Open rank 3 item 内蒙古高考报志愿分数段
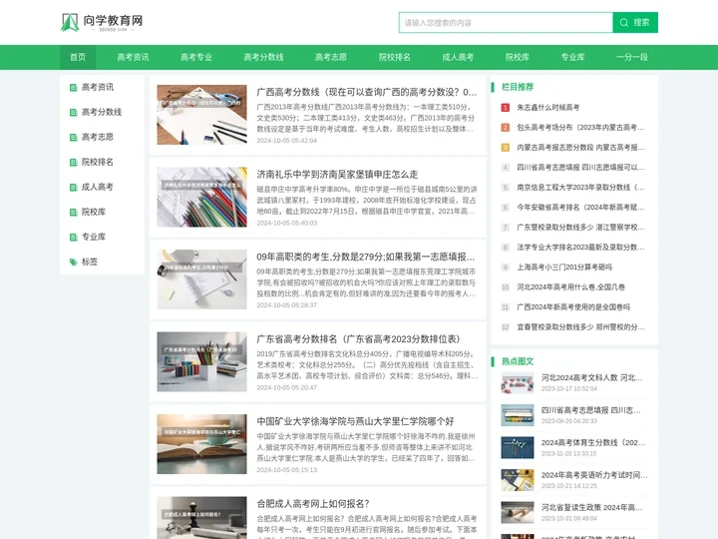This screenshot has width=718, height=539. coord(580,148)
